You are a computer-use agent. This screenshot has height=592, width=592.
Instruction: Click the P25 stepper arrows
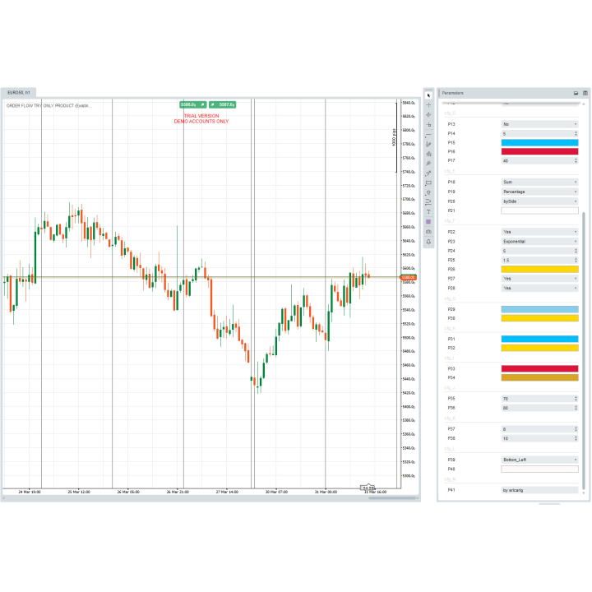pos(576,260)
